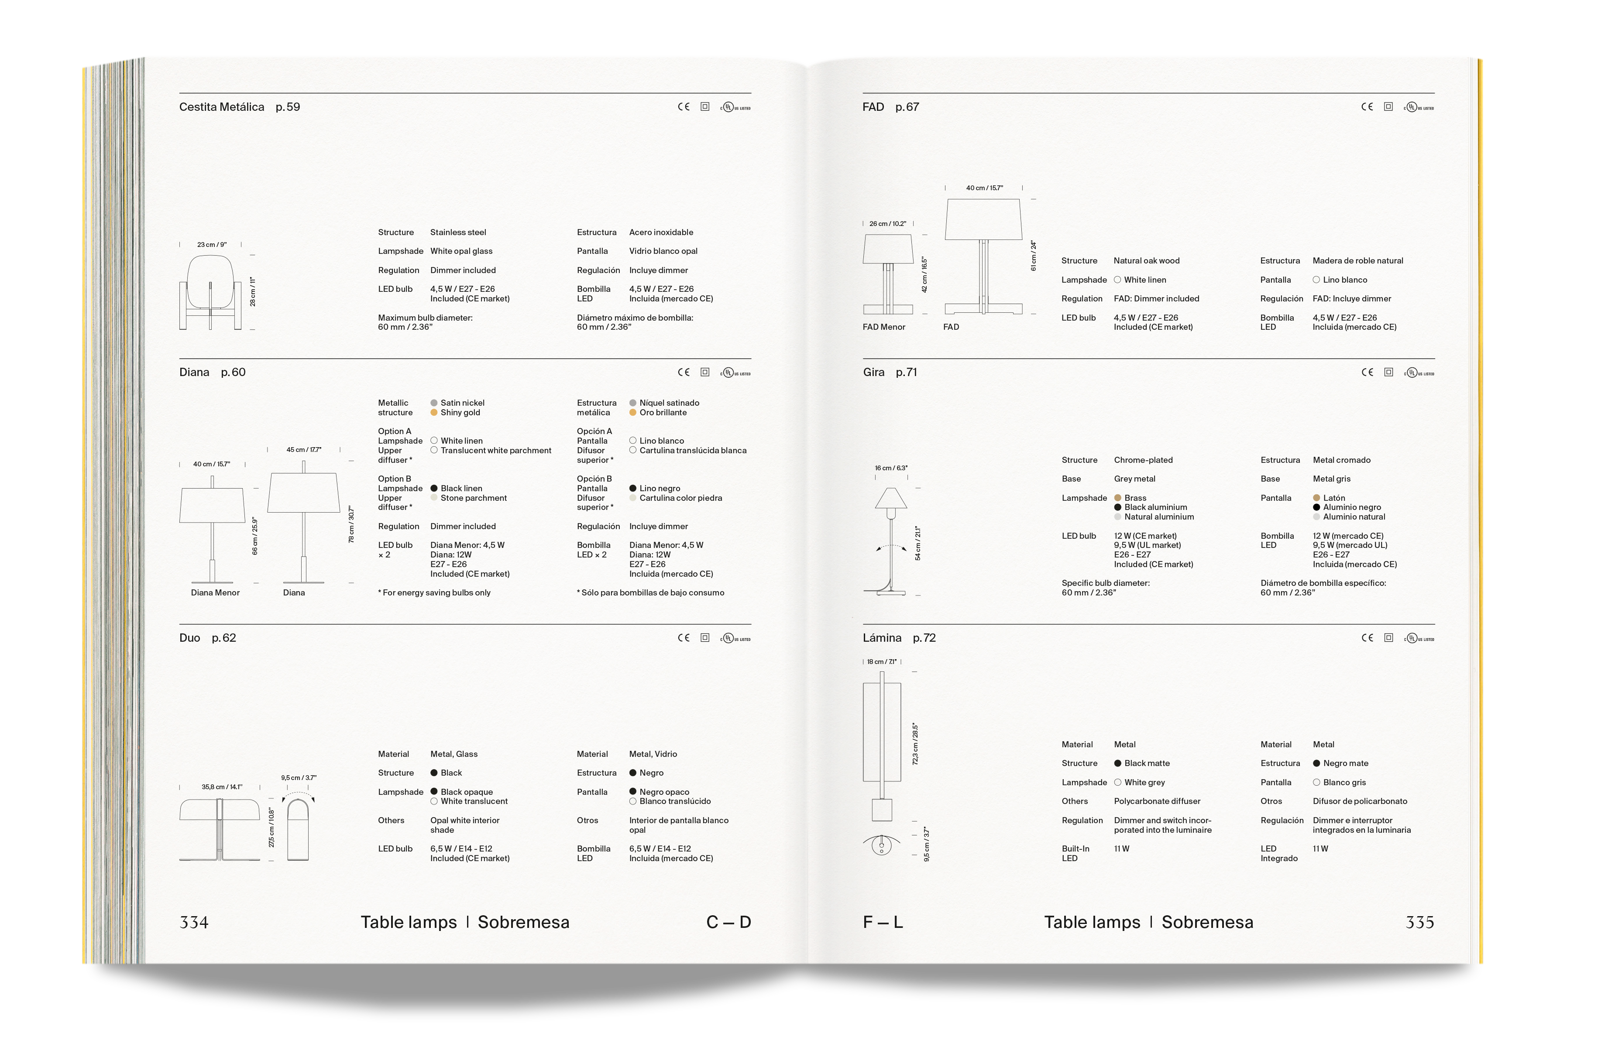Click the 'C – D' index marker
The height and width of the screenshot is (1047, 1615).
click(x=729, y=922)
